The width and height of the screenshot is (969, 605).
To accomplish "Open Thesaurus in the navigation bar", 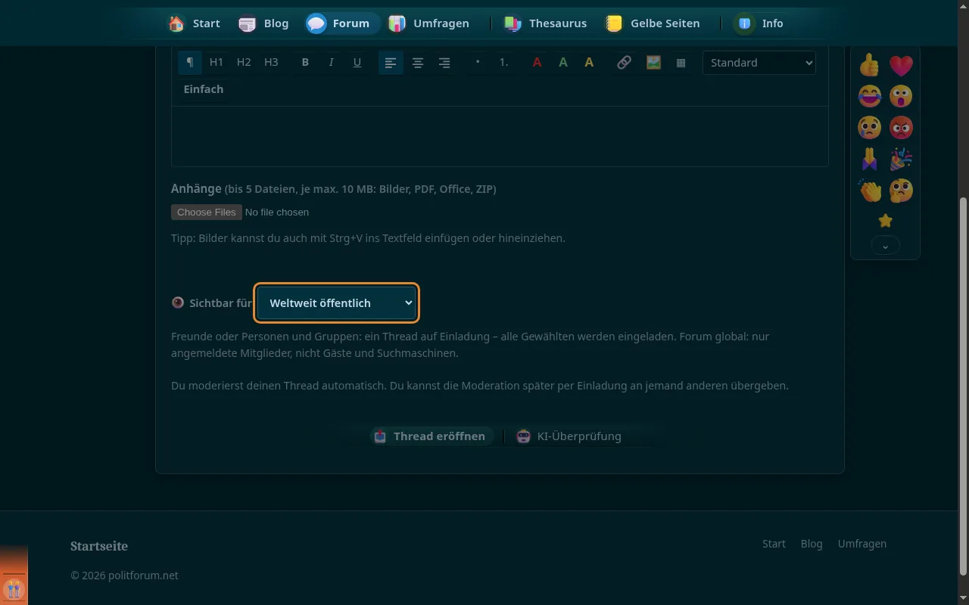I will click(546, 23).
